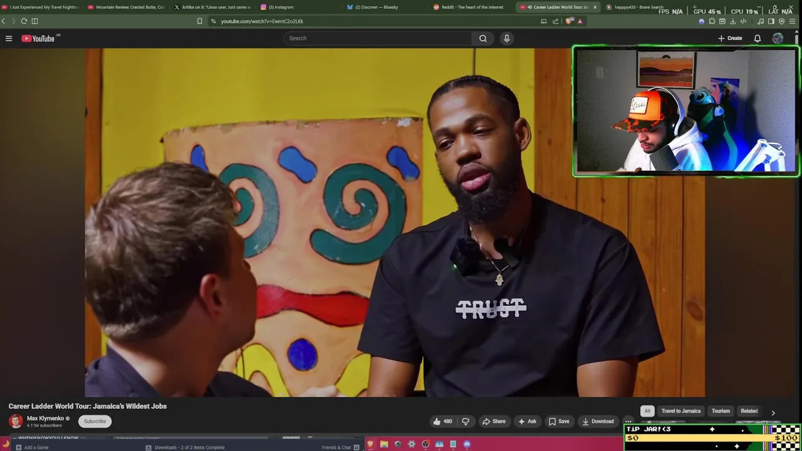This screenshot has height=451, width=802.
Task: Click the video player to pause
Action: (395, 222)
